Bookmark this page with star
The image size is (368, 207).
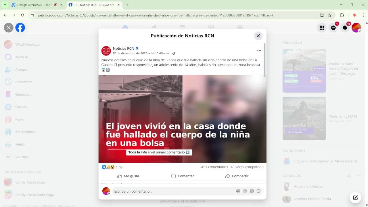(x=330, y=15)
